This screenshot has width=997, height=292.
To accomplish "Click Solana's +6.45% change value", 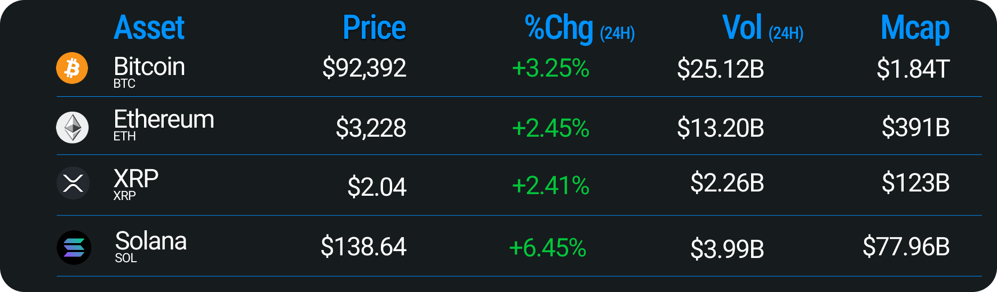I will pyautogui.click(x=547, y=248).
